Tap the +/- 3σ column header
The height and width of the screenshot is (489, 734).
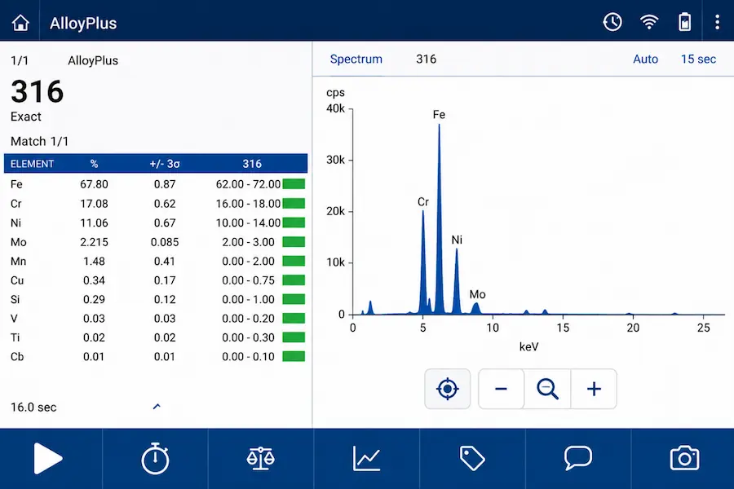point(165,164)
